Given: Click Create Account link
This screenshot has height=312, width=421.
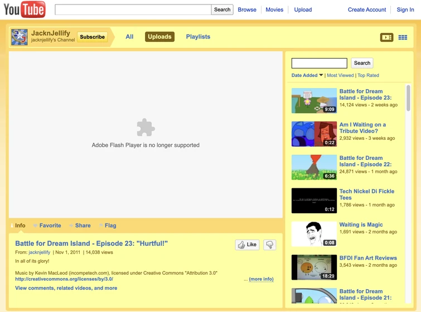Looking at the screenshot, I should point(367,9).
